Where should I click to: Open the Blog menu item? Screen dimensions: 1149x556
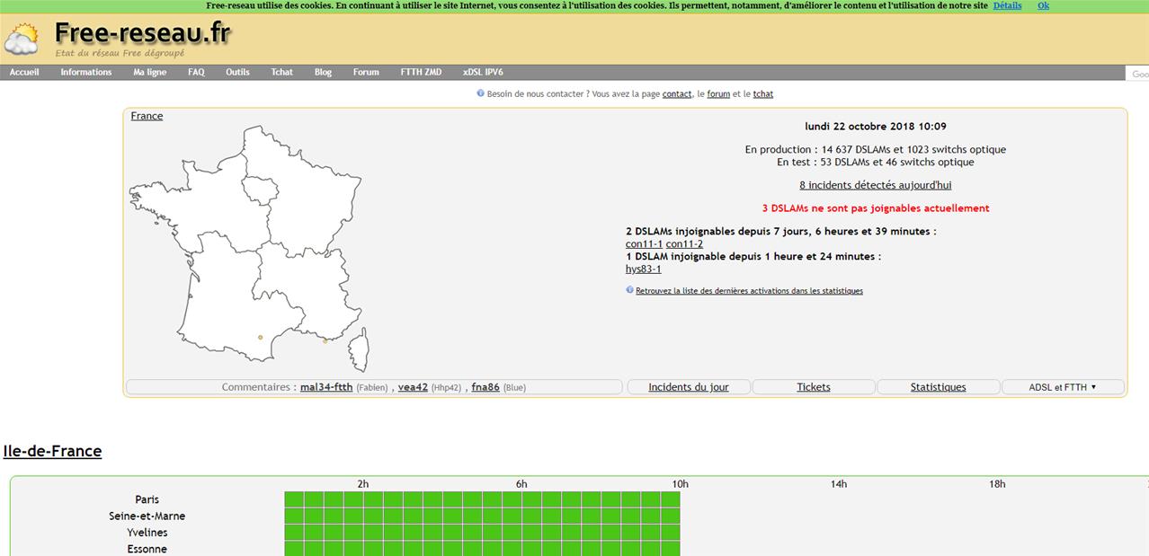[323, 73]
